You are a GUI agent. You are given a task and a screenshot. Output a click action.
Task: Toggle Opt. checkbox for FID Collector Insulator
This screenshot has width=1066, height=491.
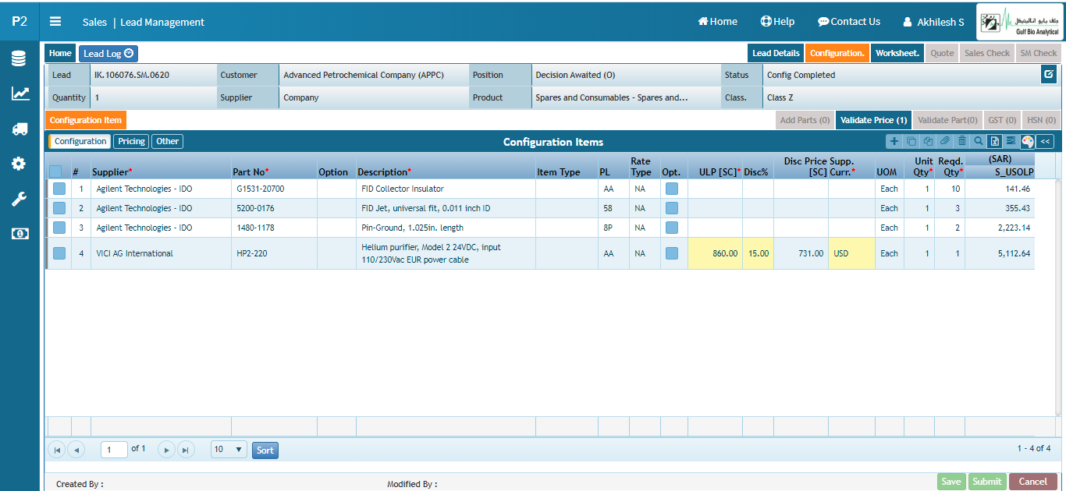pos(672,189)
